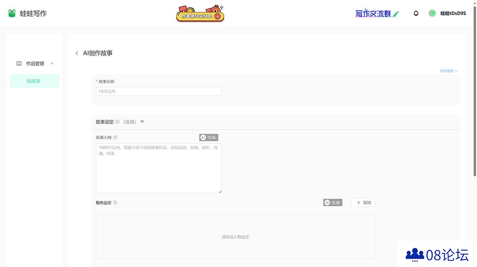Click the 故事设定 help question icon

tap(117, 122)
